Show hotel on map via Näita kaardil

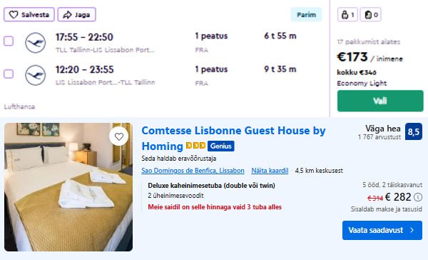[270, 171]
